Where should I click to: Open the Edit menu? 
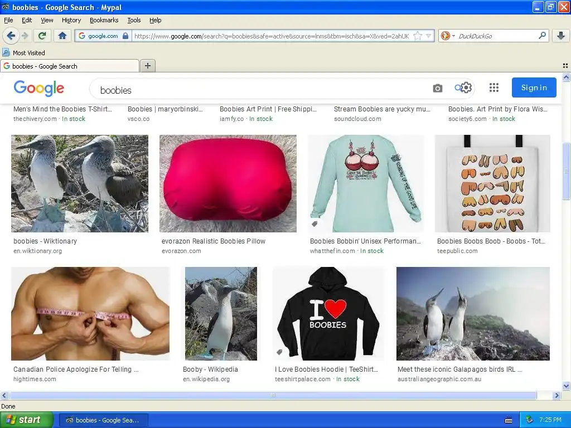pyautogui.click(x=27, y=20)
